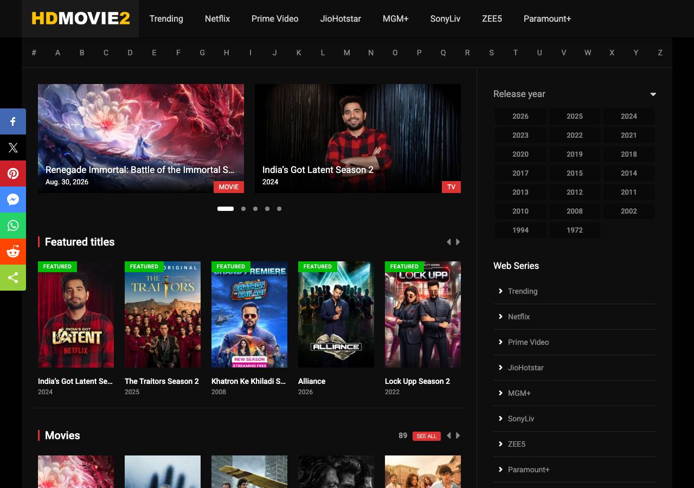
Task: Select third carousel slide dot
Action: [x=255, y=209]
